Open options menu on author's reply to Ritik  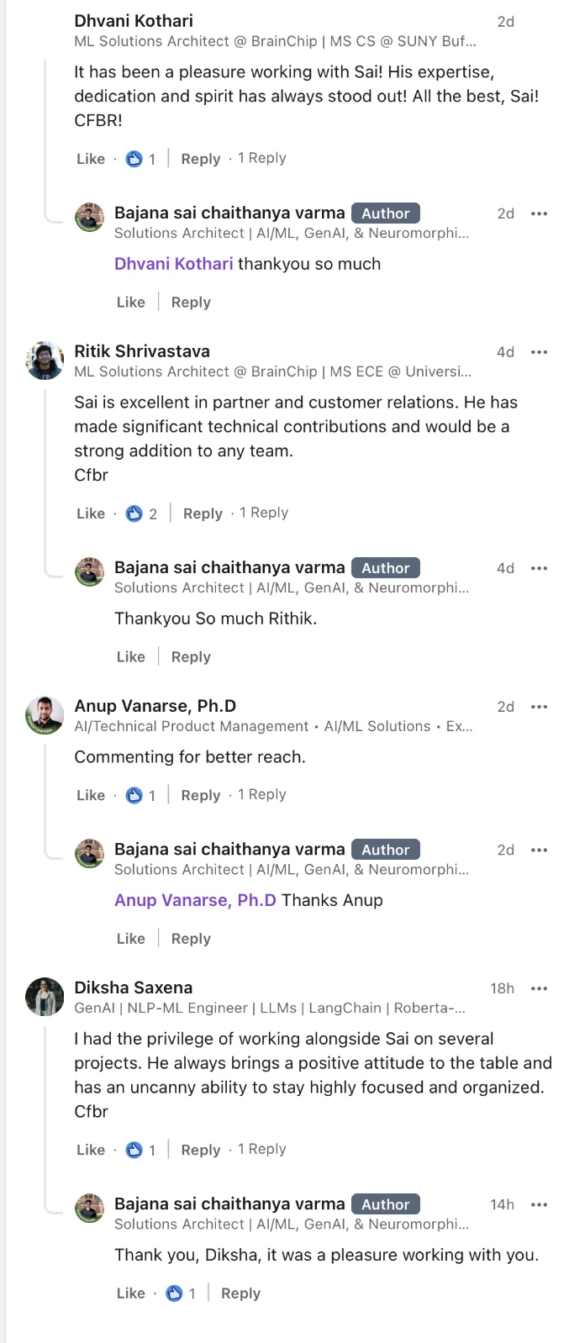539,568
